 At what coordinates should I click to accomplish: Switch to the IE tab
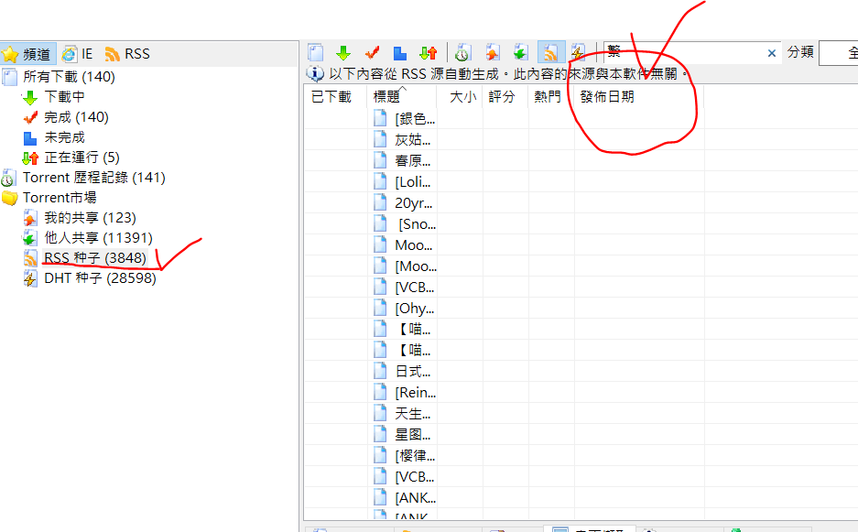[78, 54]
